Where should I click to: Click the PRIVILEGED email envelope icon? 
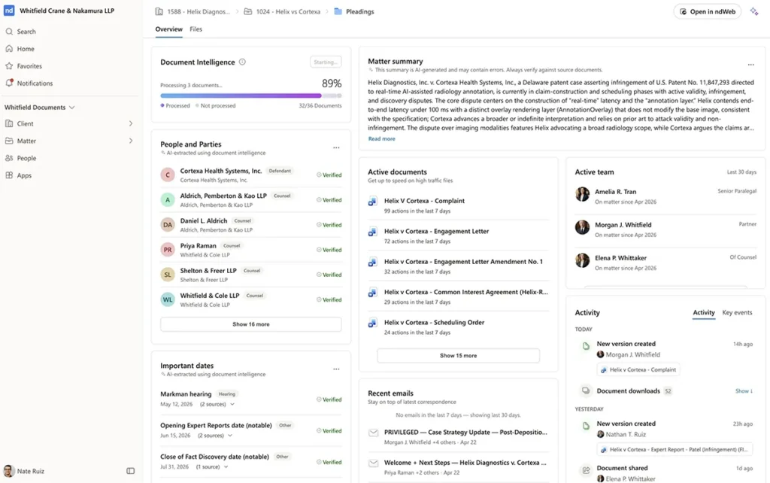(x=374, y=433)
